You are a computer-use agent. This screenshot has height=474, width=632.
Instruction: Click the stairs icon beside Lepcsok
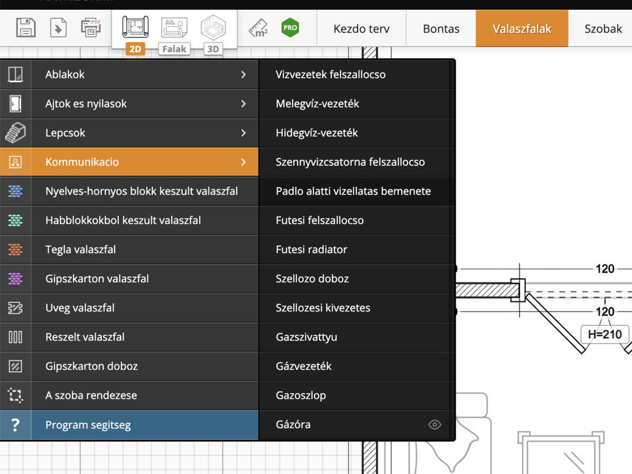point(15,133)
